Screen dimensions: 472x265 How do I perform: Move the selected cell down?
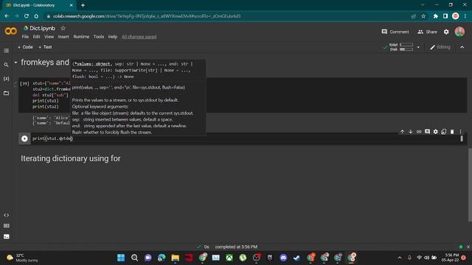pyautogui.click(x=410, y=132)
